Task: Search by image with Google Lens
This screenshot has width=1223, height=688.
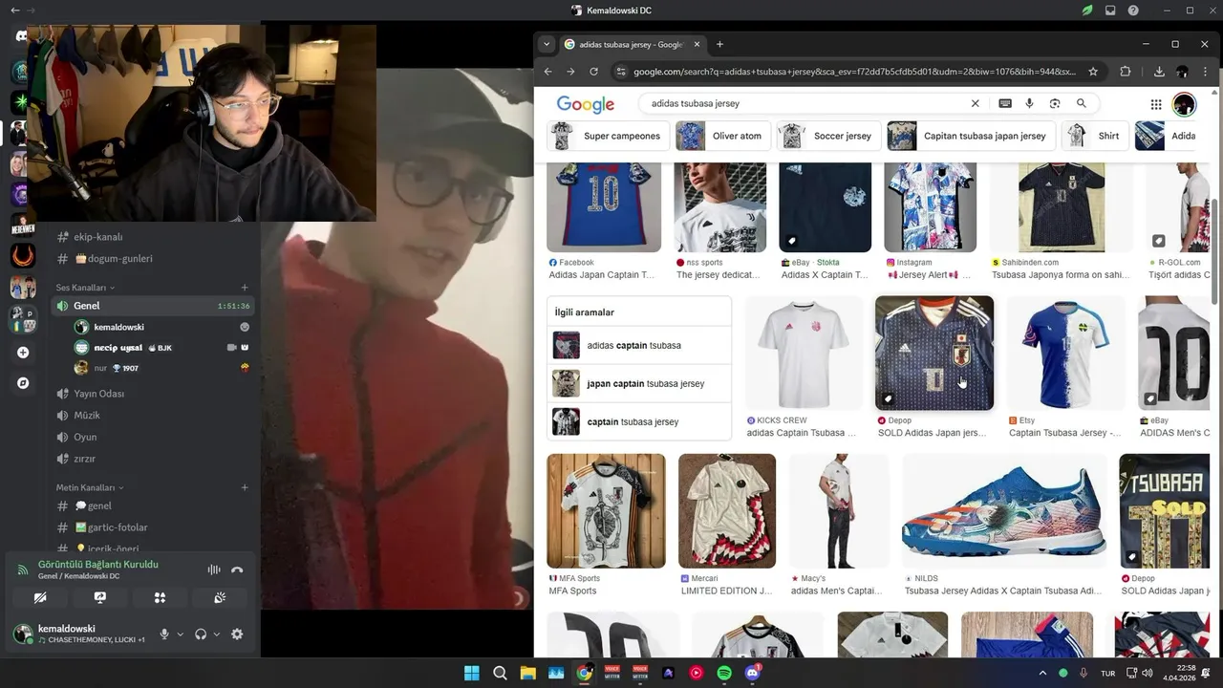Action: [x=1055, y=103]
